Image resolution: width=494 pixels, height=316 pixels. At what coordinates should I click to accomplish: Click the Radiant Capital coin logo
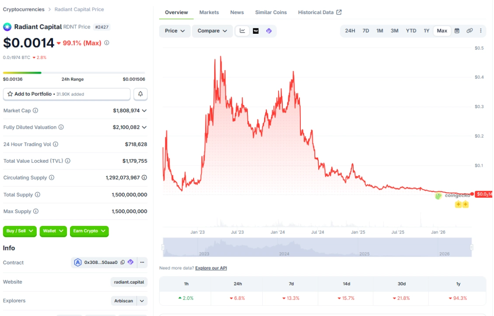7,27
